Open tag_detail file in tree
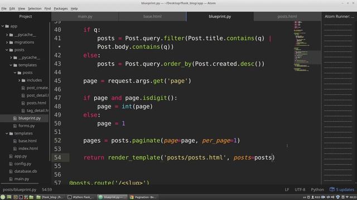This screenshot has height=200, width=357. click(37, 111)
